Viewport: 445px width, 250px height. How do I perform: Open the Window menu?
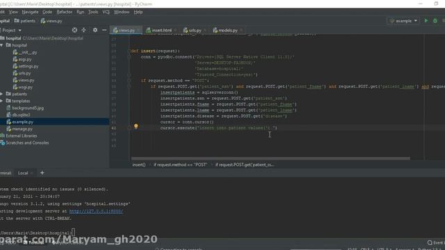pyautogui.click(x=122, y=12)
